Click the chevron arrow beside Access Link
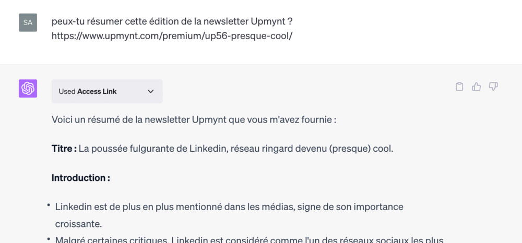Image resolution: width=522 pixels, height=243 pixels. tap(151, 91)
